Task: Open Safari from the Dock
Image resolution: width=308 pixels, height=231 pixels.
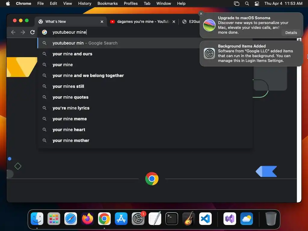Action: click(71, 219)
